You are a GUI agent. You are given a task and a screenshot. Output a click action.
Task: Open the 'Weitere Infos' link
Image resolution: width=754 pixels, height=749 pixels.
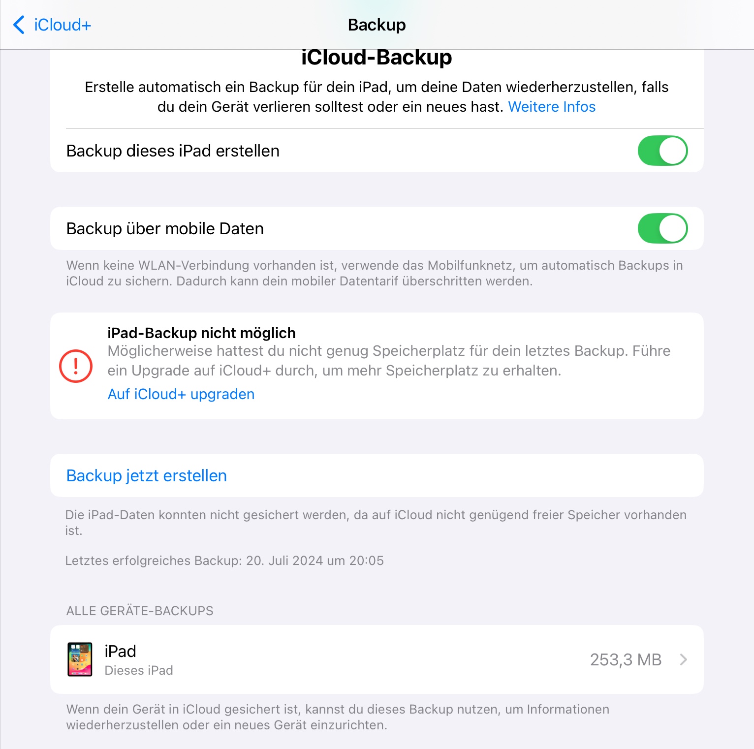click(x=551, y=107)
